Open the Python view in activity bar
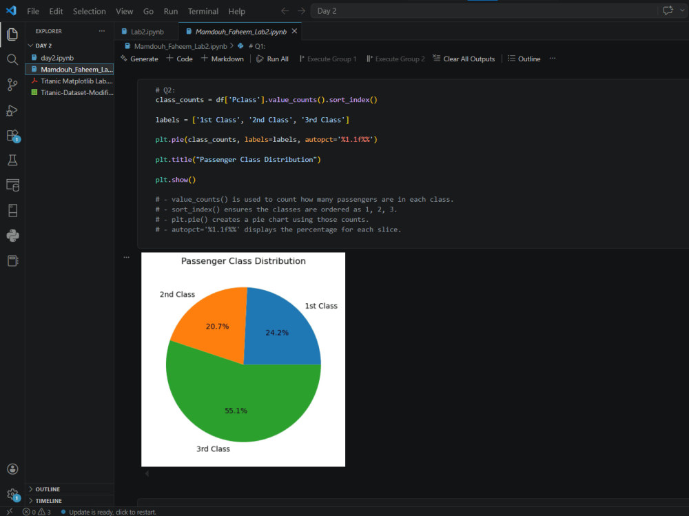The height and width of the screenshot is (516, 689). click(12, 236)
